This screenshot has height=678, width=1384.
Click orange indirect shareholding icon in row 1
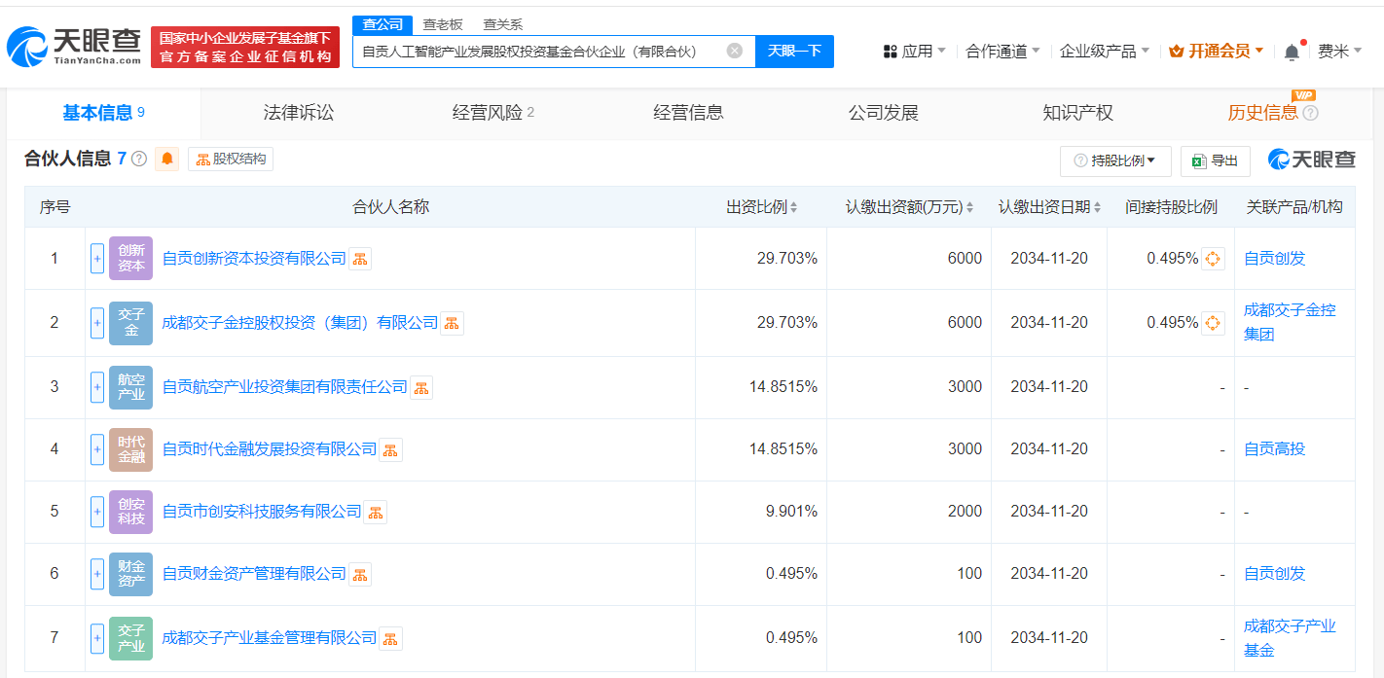click(1213, 258)
